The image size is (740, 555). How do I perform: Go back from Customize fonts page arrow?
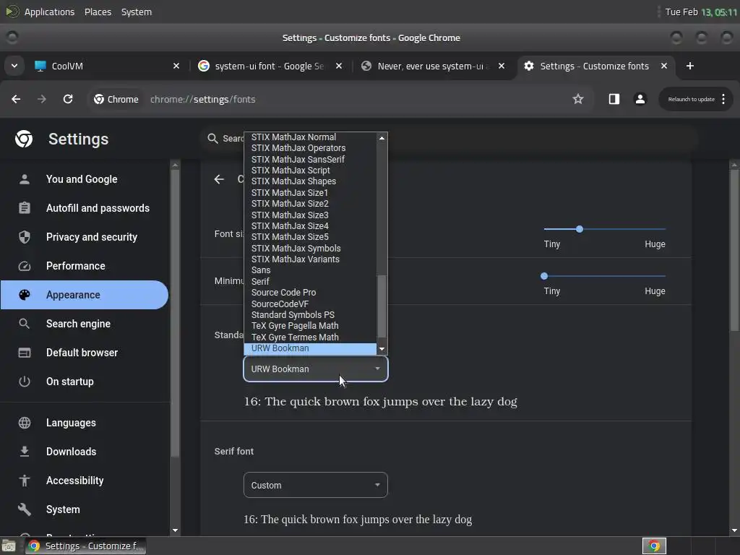click(219, 179)
